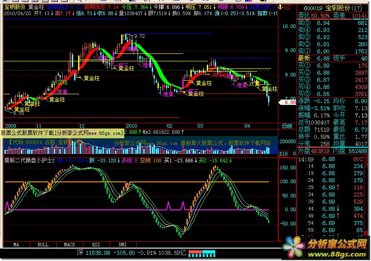Screen dimensions: 371x261
Task: Click the 6.55 low price label
Action: (18, 113)
